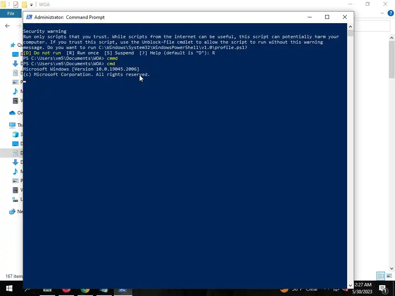Click the Quick access star icon
This screenshot has width=395, height=296.
pyautogui.click(x=13, y=45)
